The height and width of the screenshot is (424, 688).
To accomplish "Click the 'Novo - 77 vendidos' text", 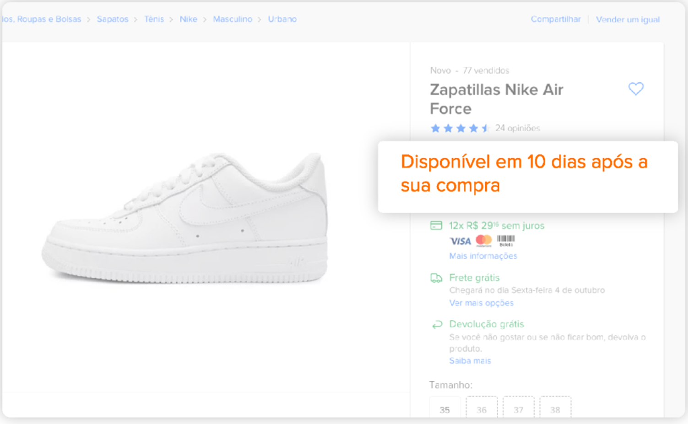I will pyautogui.click(x=470, y=71).
